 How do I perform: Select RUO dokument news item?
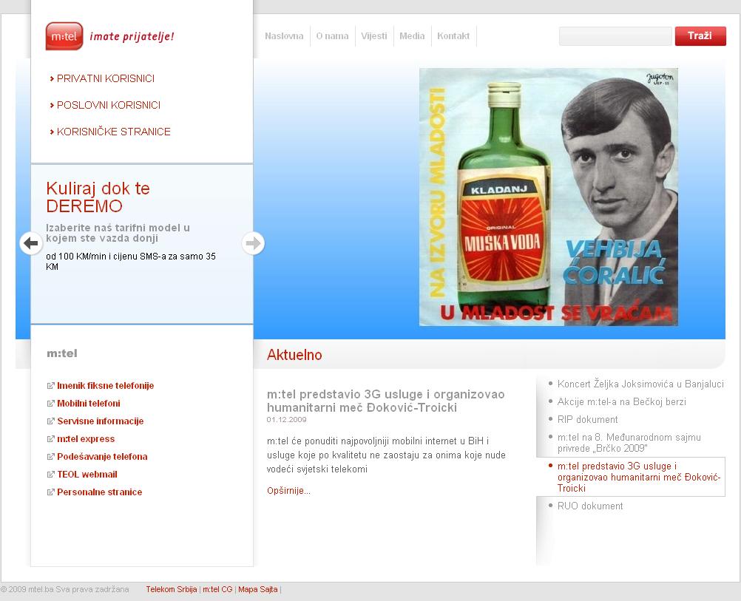590,506
